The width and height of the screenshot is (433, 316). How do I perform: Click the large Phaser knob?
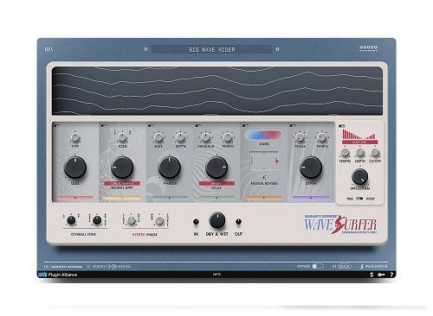170,167
